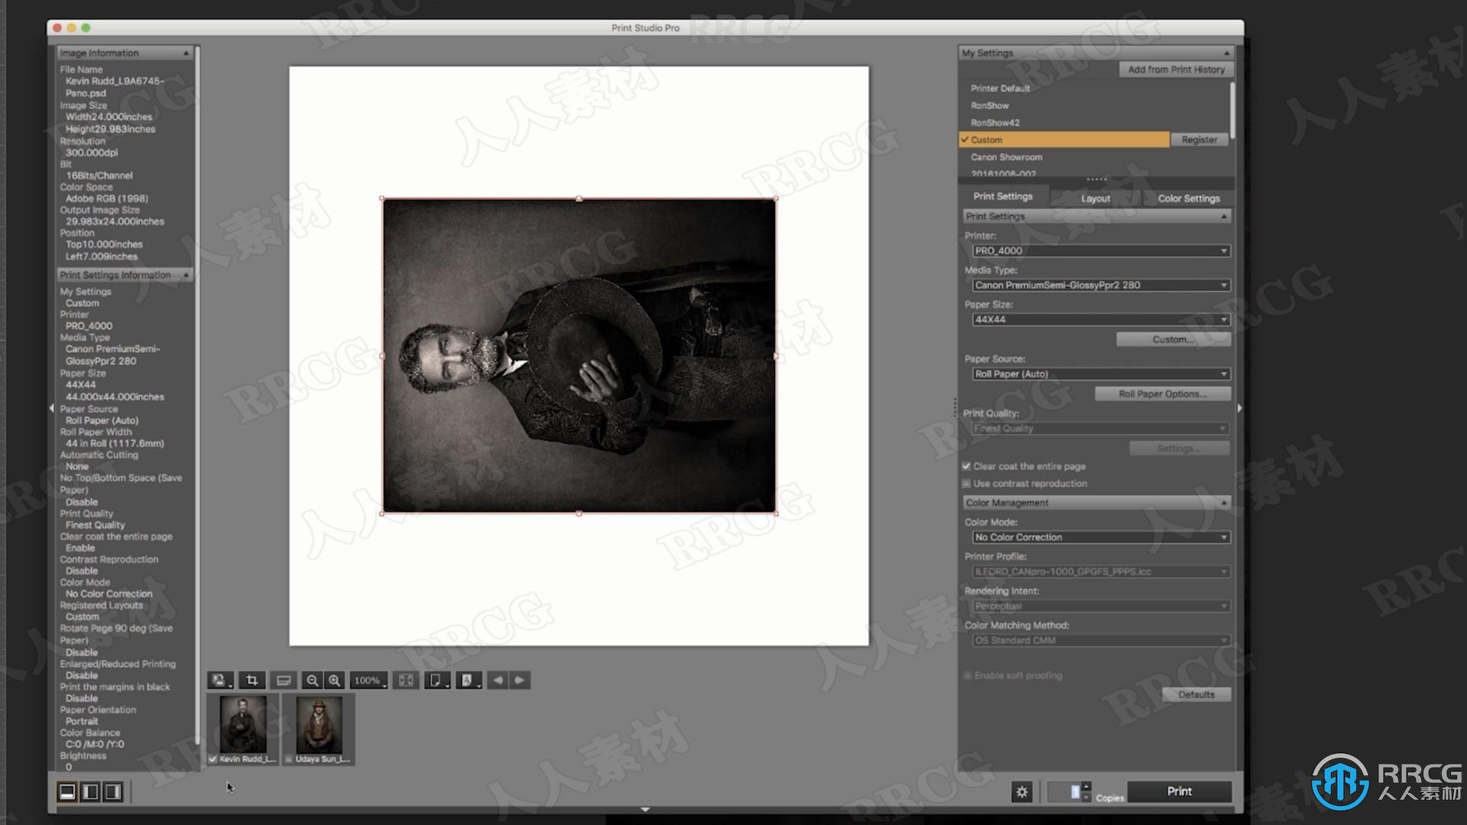Collapse the left panel with the side arrow

(51, 409)
